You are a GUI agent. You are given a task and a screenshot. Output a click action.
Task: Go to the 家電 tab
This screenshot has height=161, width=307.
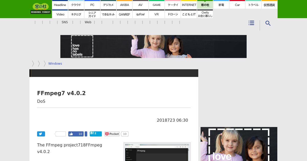[x=221, y=5]
